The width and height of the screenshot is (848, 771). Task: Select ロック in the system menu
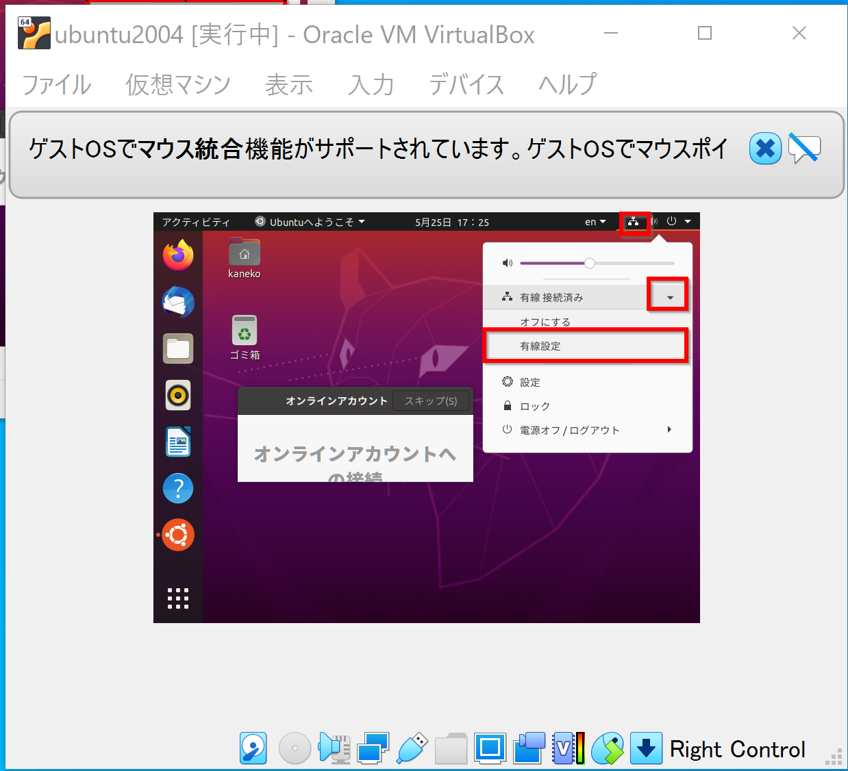[x=588, y=406]
